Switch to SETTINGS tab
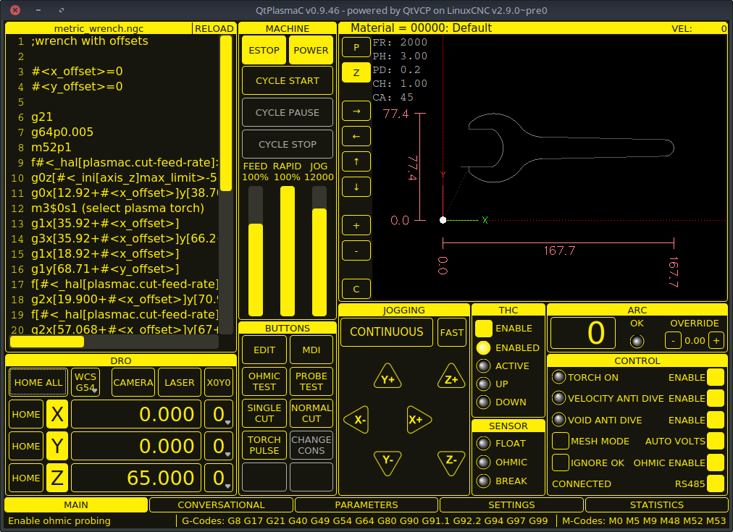This screenshot has height=532, width=733. click(511, 505)
